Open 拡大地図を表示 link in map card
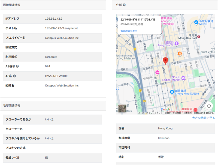The image size is (218, 165). [x=129, y=31]
